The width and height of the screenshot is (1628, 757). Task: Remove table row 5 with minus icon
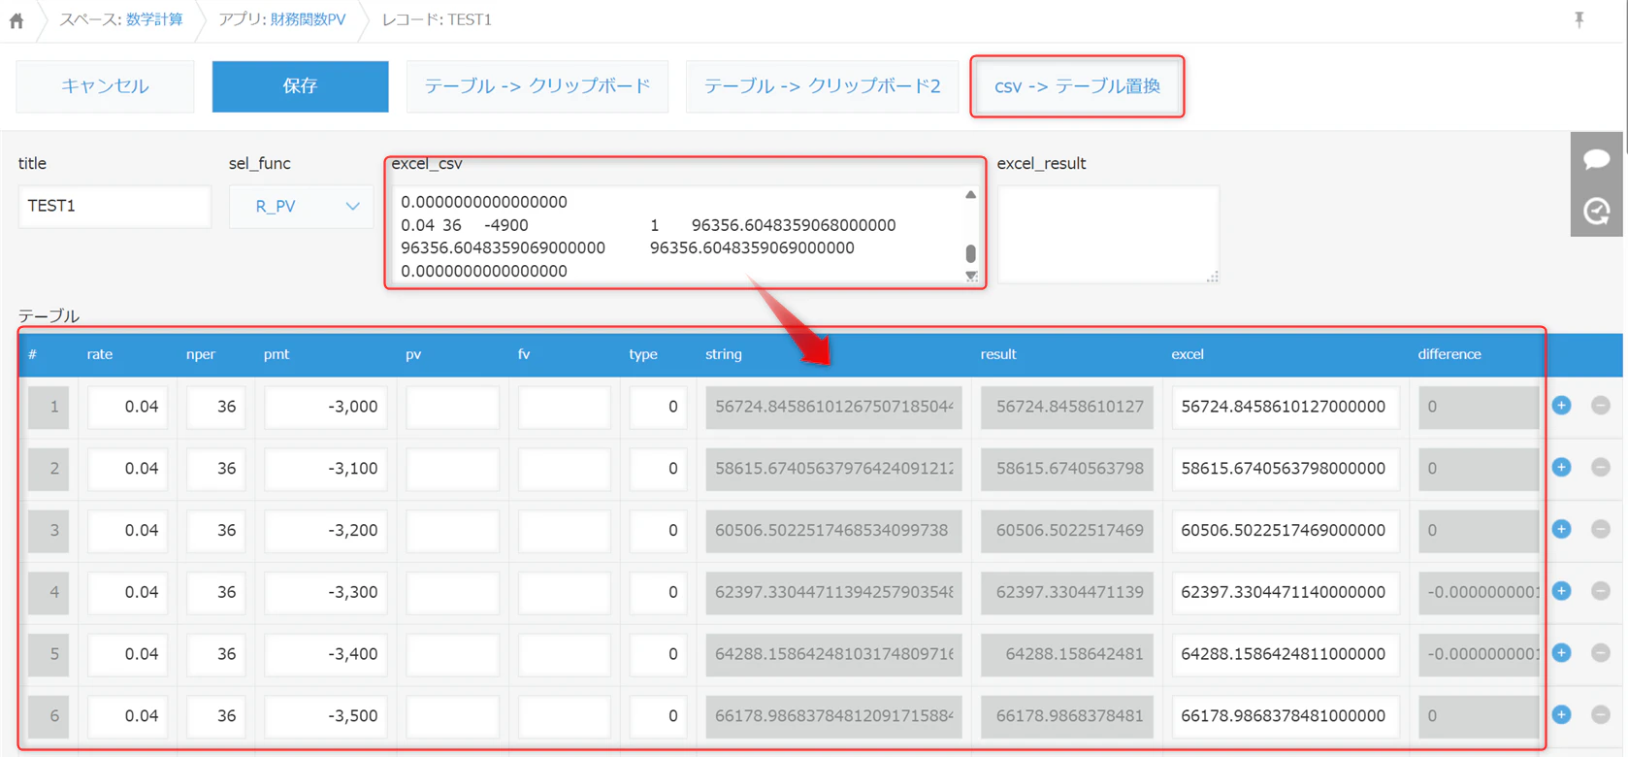coord(1601,653)
